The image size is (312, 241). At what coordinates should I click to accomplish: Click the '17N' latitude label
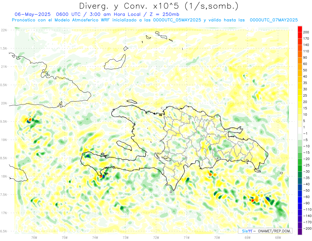click(x=4, y=213)
